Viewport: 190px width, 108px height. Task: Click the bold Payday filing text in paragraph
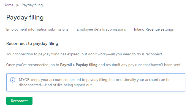tap(86, 65)
